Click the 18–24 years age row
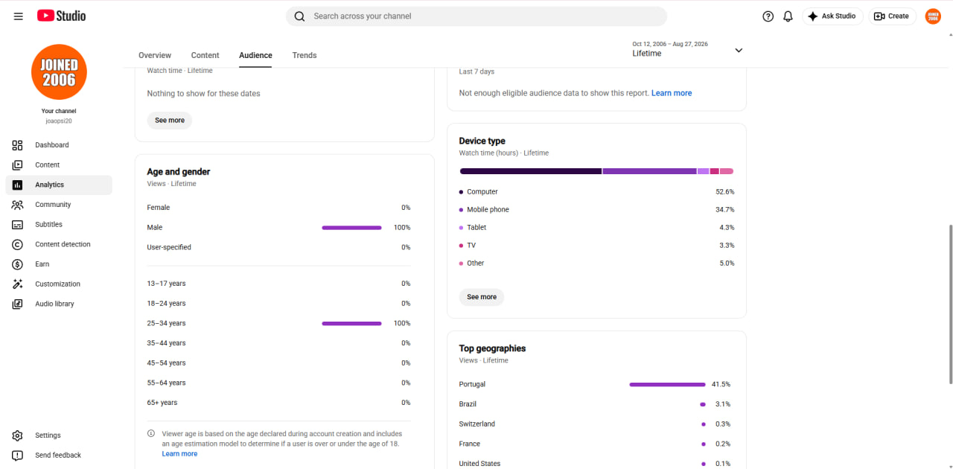The image size is (953, 469). click(x=279, y=304)
